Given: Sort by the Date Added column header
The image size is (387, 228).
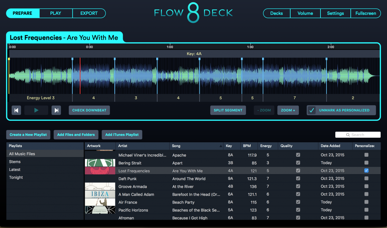Looking at the screenshot, I should point(335,146).
